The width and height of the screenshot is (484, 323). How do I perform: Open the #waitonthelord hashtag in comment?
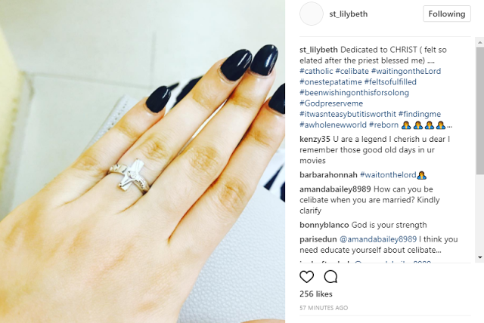tap(388, 175)
